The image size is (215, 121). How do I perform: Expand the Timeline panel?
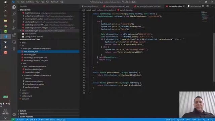click(x=23, y=114)
